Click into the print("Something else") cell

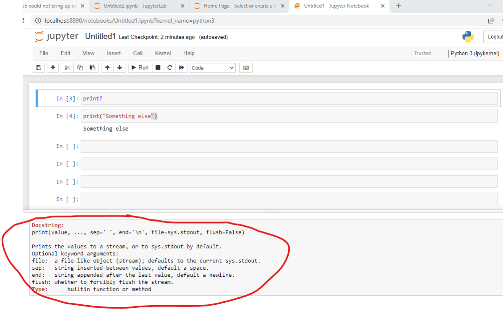(x=289, y=116)
